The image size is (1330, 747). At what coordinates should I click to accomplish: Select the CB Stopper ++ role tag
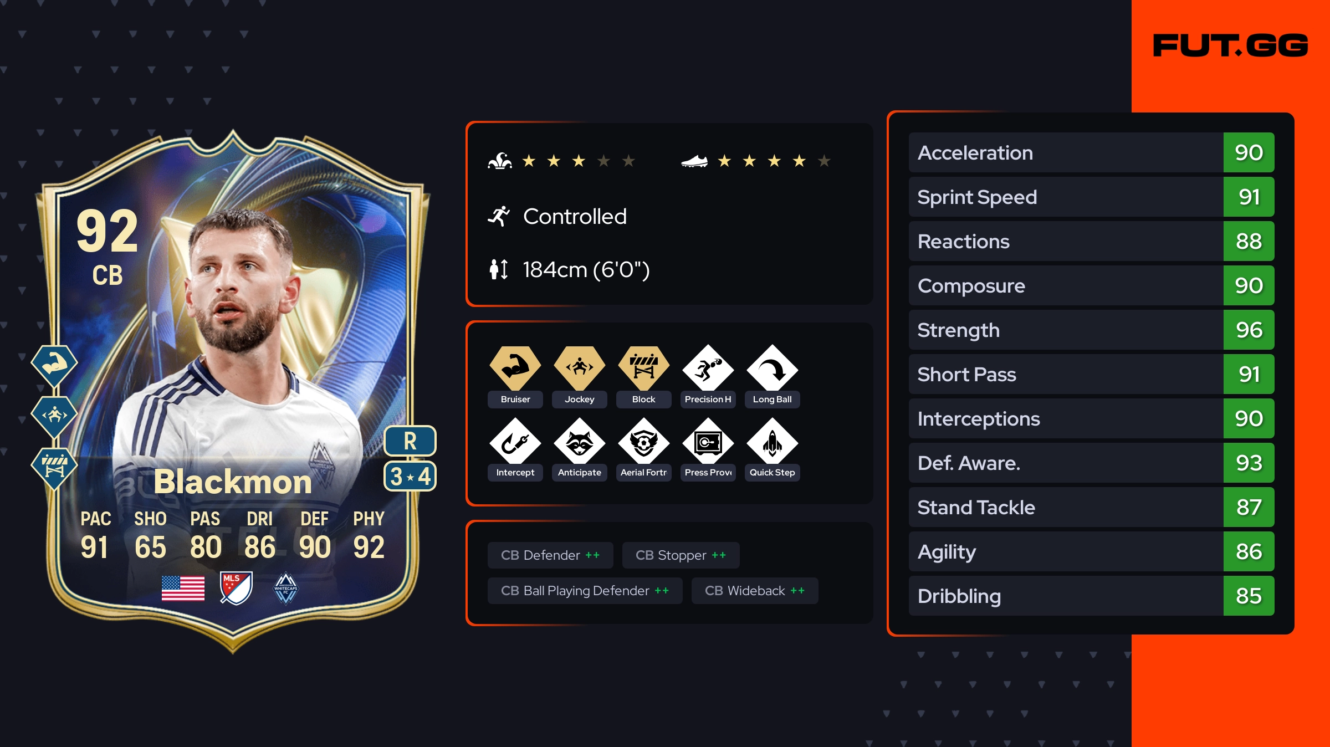tap(681, 555)
